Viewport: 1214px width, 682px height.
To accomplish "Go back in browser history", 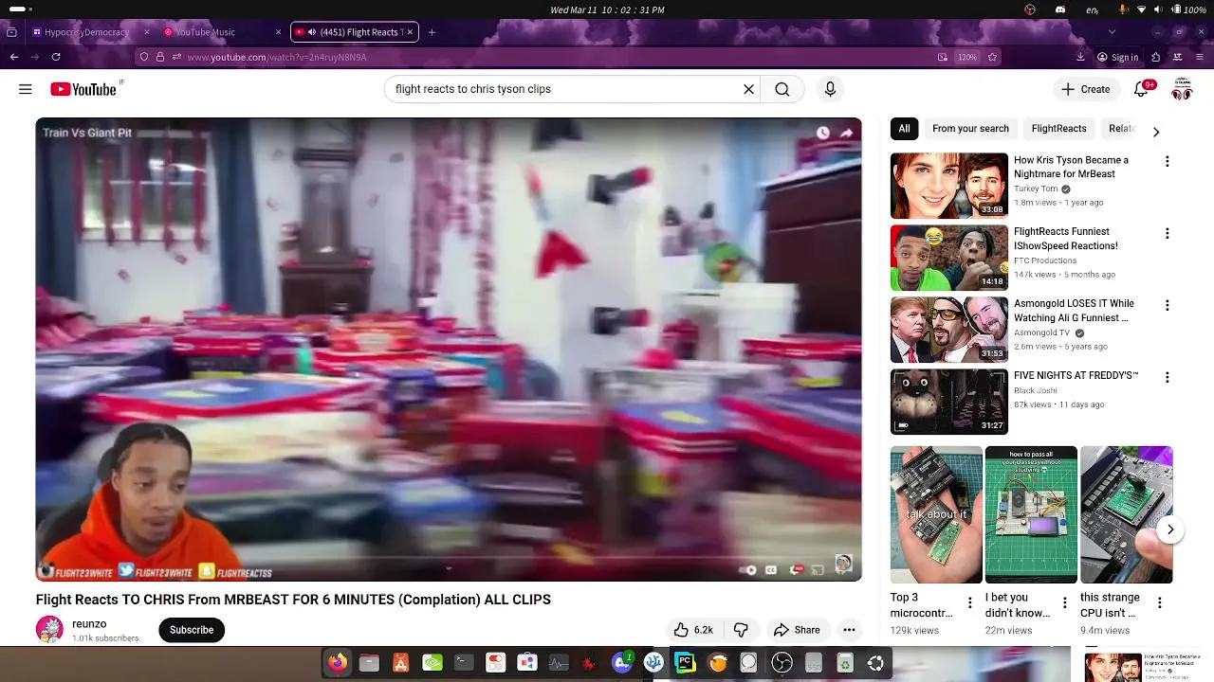I will [x=14, y=57].
